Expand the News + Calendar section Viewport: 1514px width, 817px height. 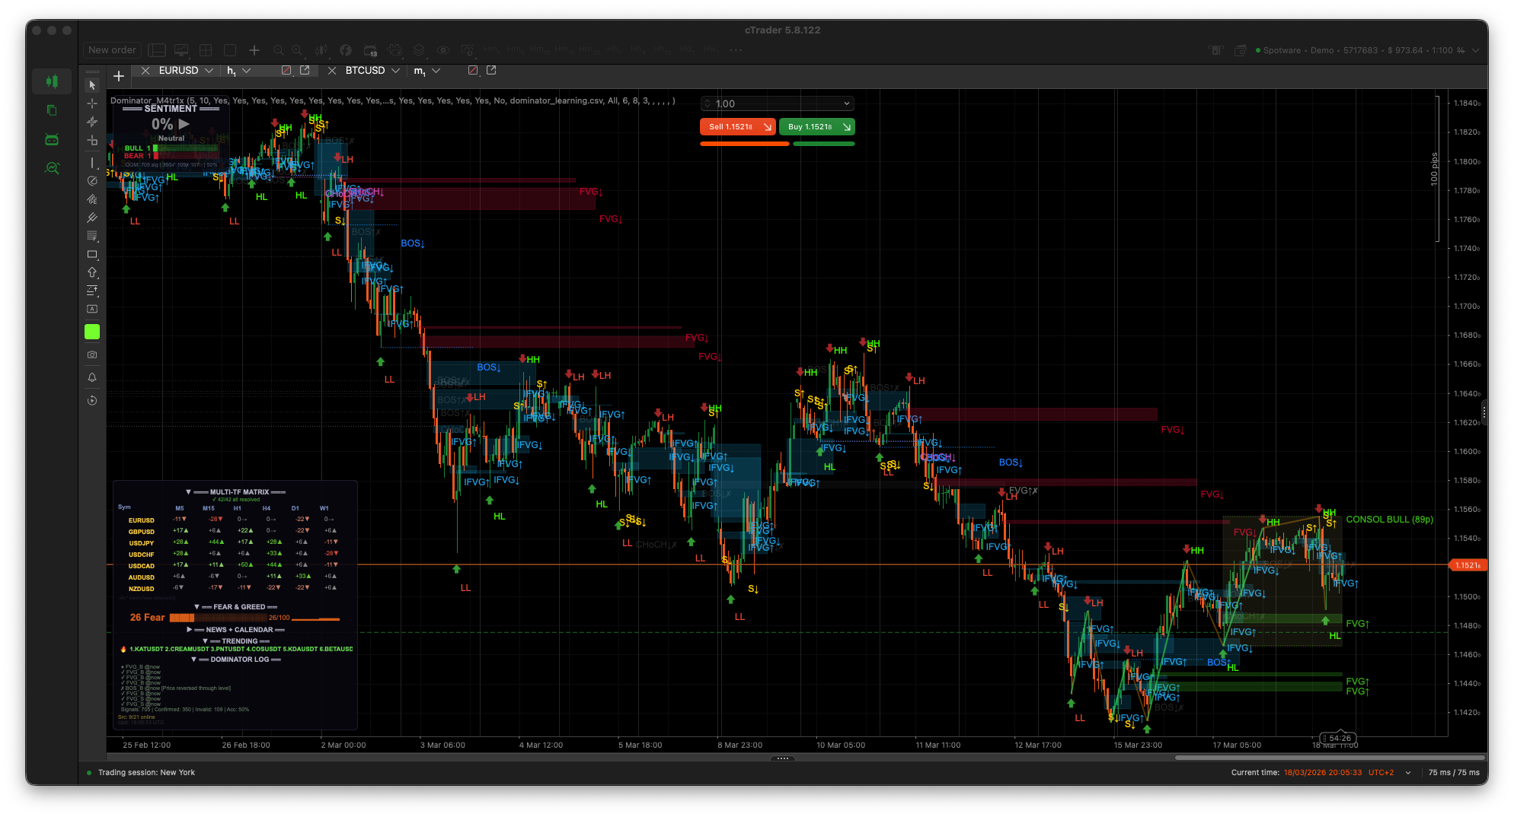pos(190,630)
